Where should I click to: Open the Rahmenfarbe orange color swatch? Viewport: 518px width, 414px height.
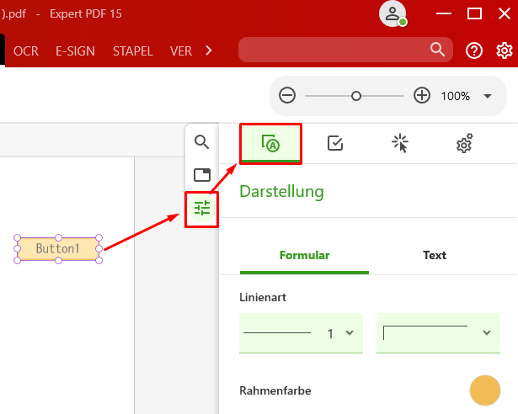(x=484, y=390)
